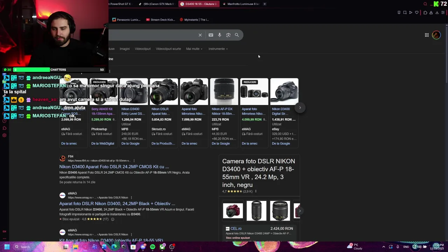Click the '2.424,00 RON' CEL.ro price

[282, 229]
